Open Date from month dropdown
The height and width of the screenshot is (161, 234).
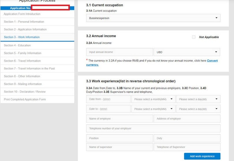click(153, 99)
